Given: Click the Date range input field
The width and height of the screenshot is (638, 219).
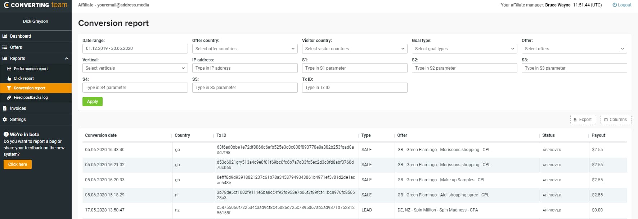Looking at the screenshot, I should point(135,49).
